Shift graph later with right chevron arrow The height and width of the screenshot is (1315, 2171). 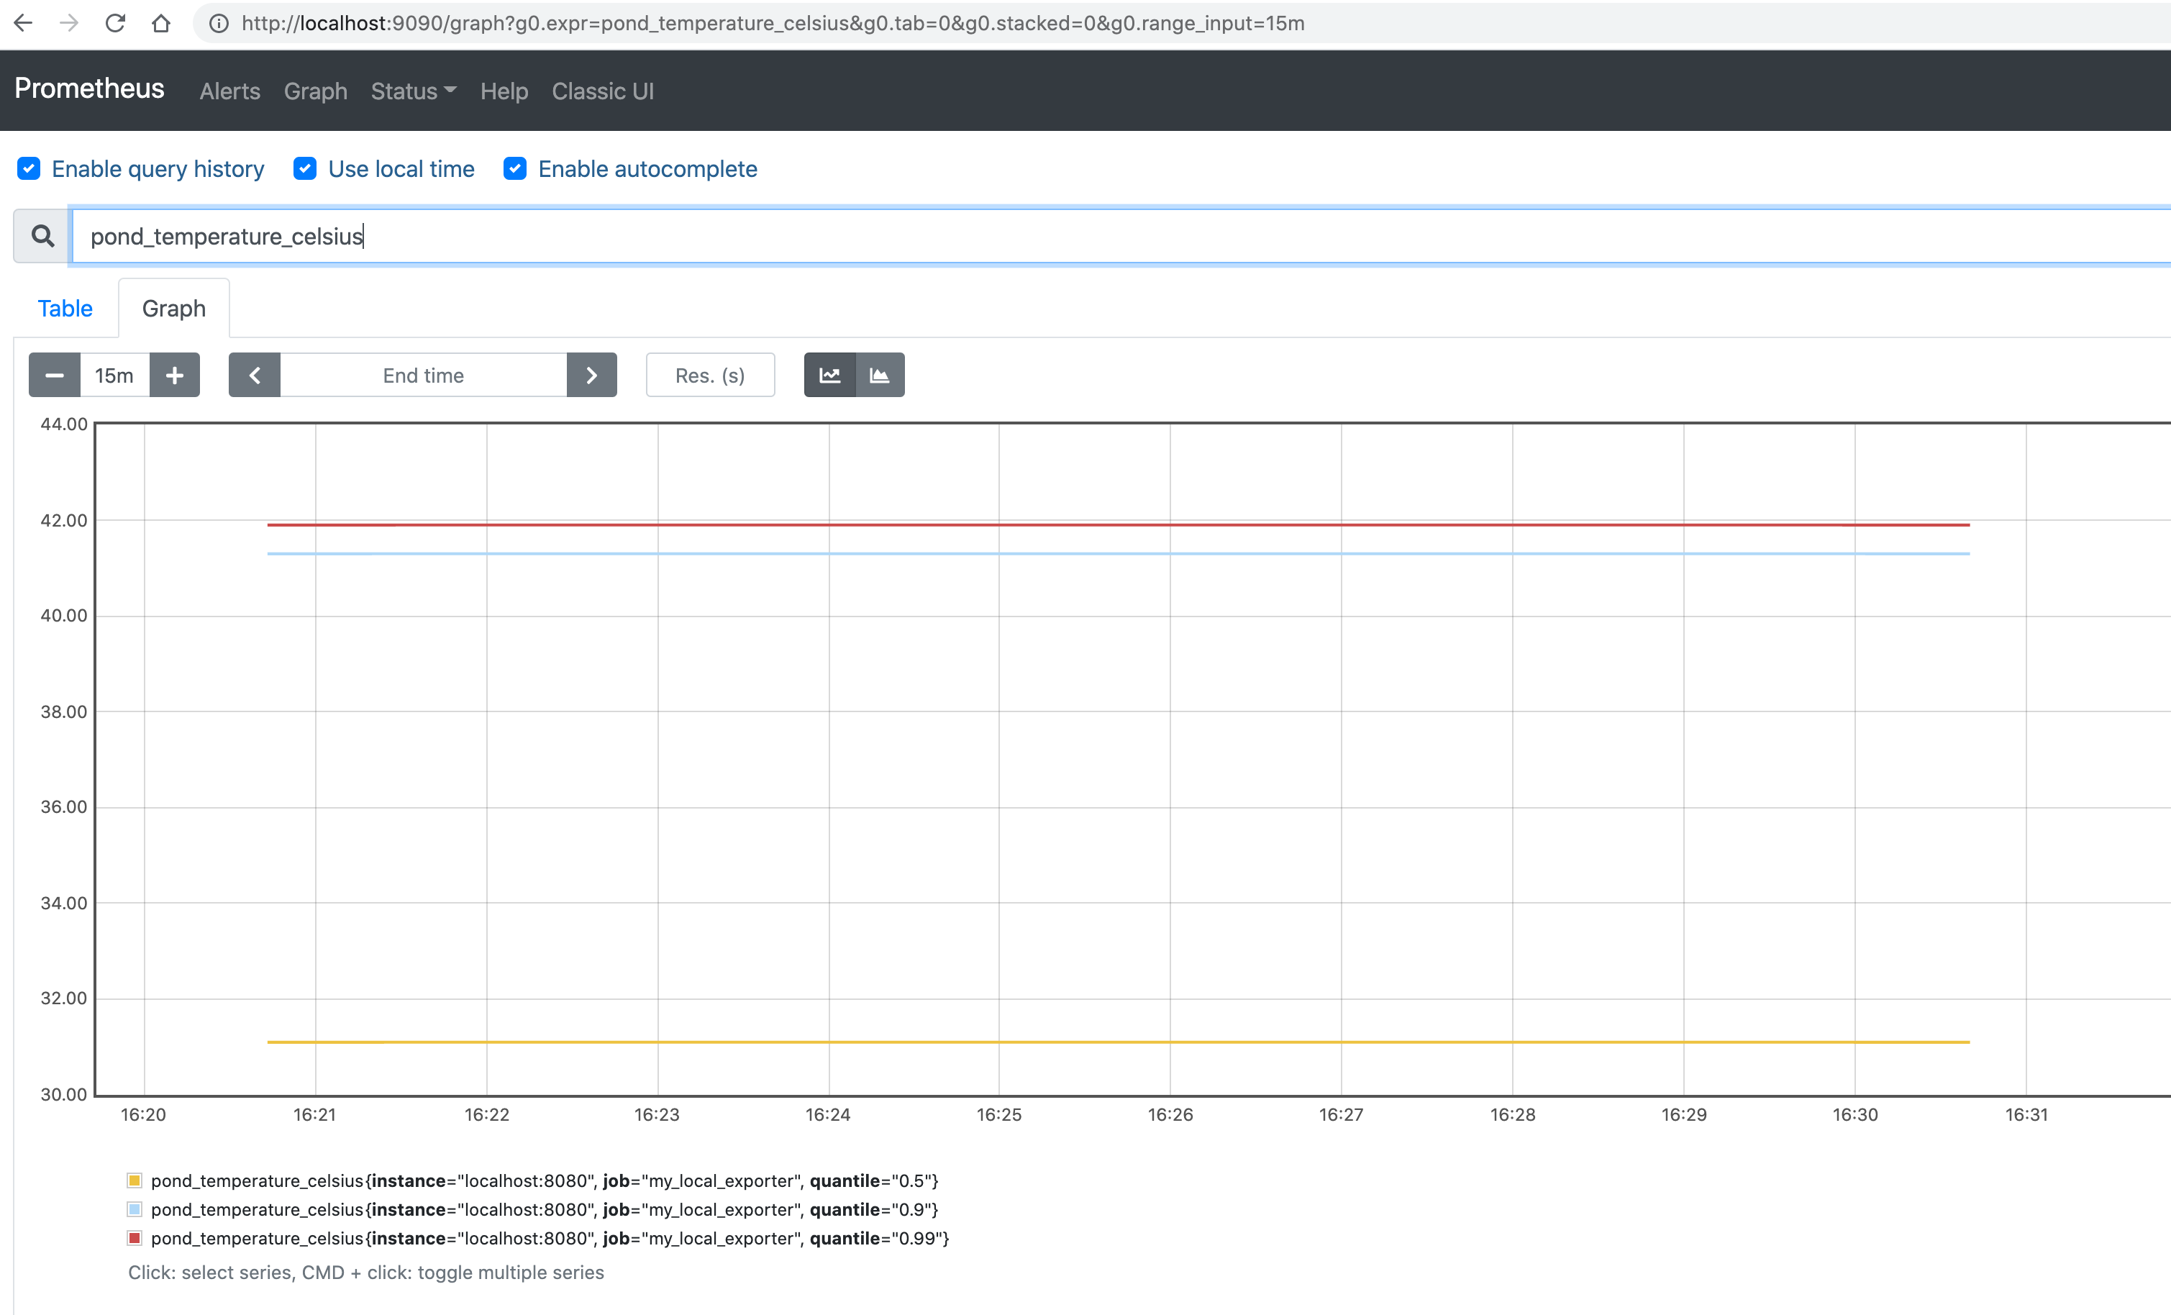click(x=591, y=375)
